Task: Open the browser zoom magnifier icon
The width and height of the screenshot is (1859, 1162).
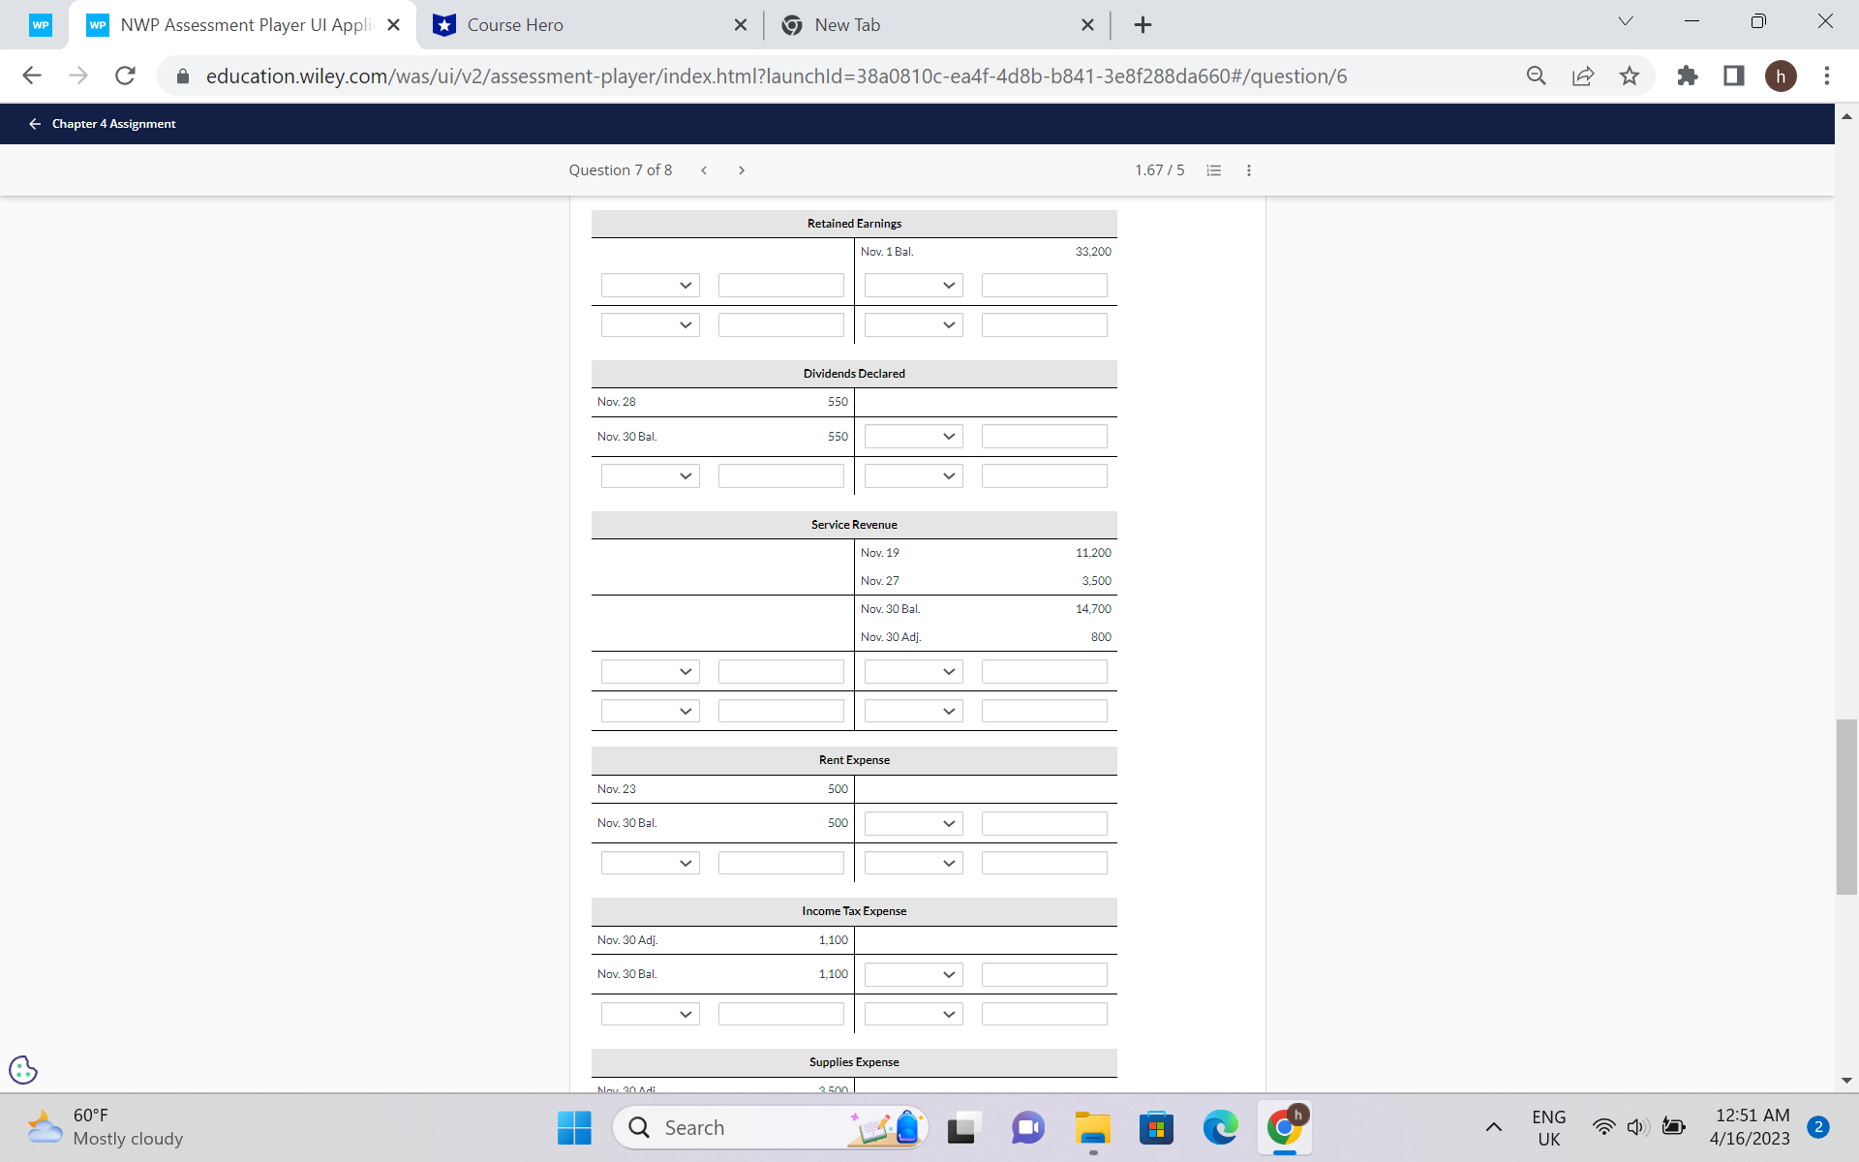Action: point(1536,76)
